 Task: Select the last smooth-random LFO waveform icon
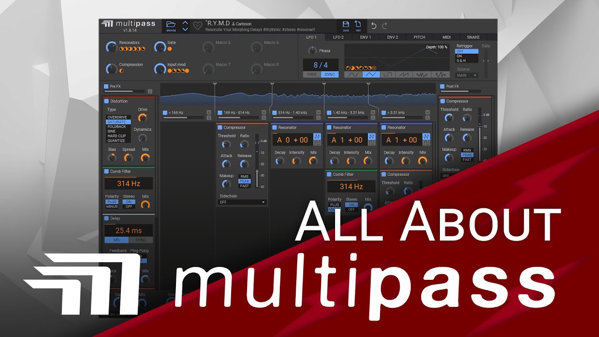point(439,74)
